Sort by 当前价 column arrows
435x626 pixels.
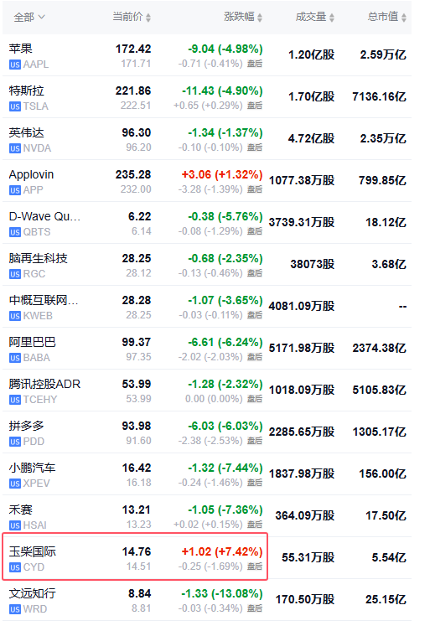click(x=148, y=18)
